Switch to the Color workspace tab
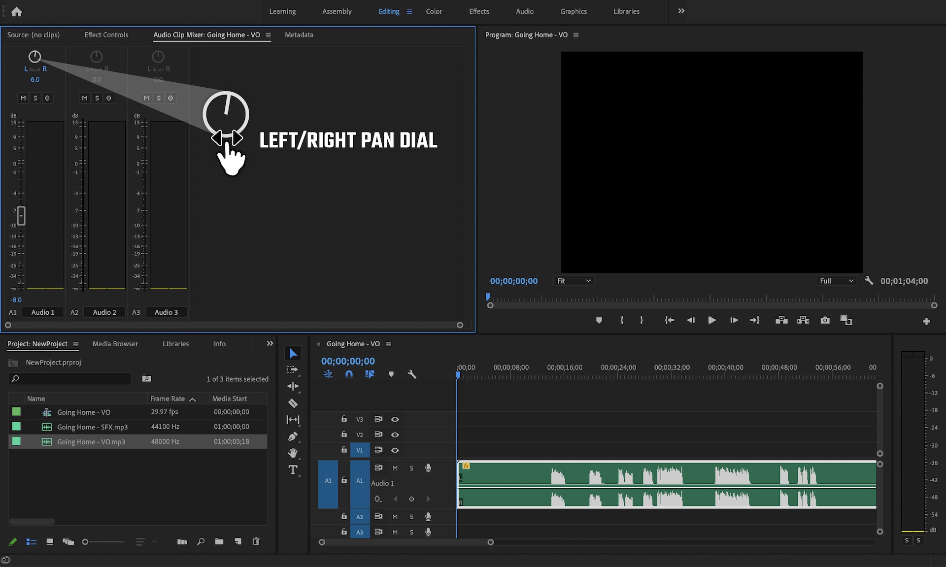This screenshot has height=567, width=946. pyautogui.click(x=433, y=11)
